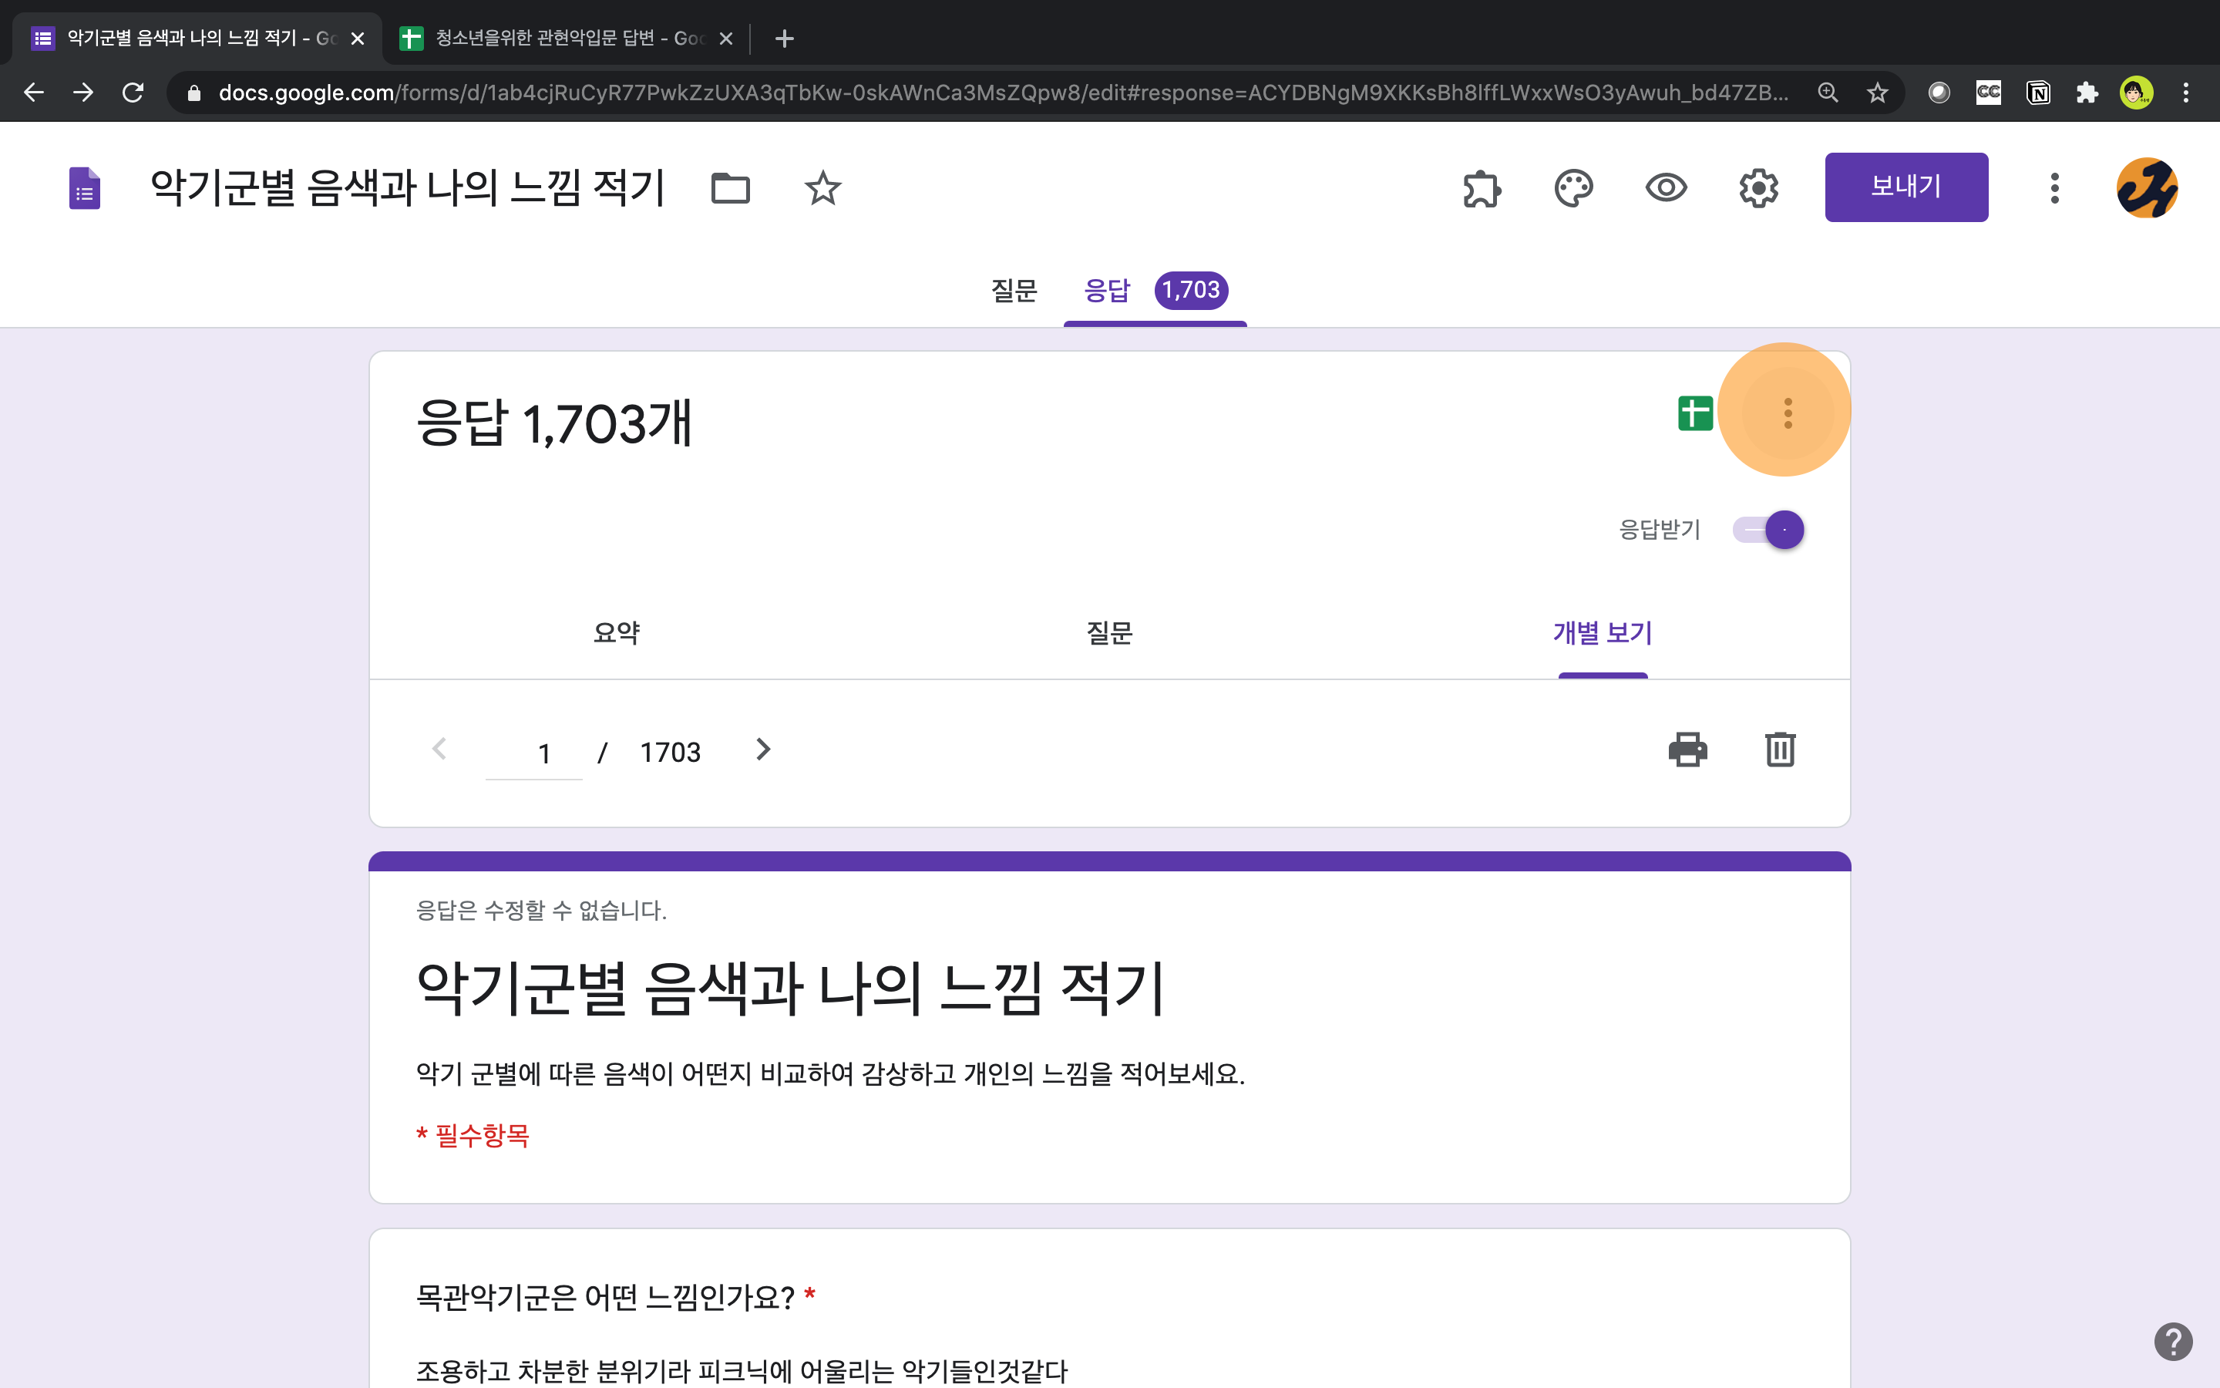Move form to folder icon

tap(730, 188)
